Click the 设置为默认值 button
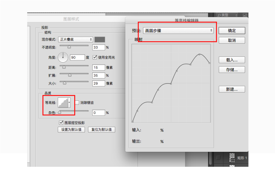The width and height of the screenshot is (275, 179). pyautogui.click(x=71, y=130)
